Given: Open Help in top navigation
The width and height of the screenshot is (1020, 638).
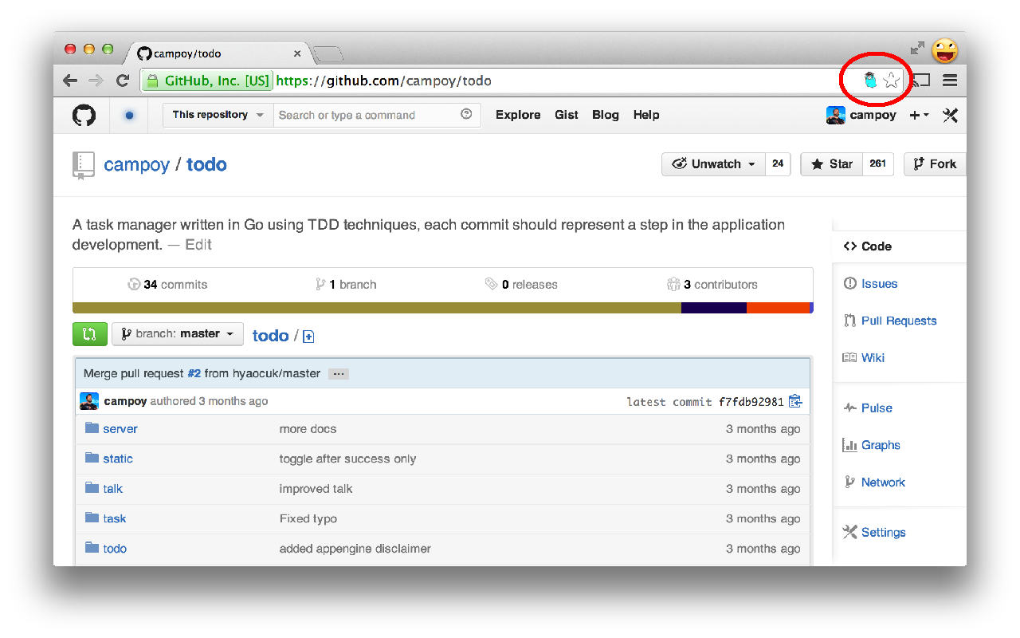Looking at the screenshot, I should tap(646, 115).
